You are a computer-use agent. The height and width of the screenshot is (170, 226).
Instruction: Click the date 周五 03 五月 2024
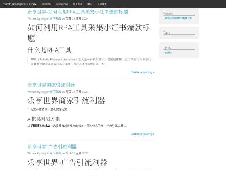(x=77, y=18)
